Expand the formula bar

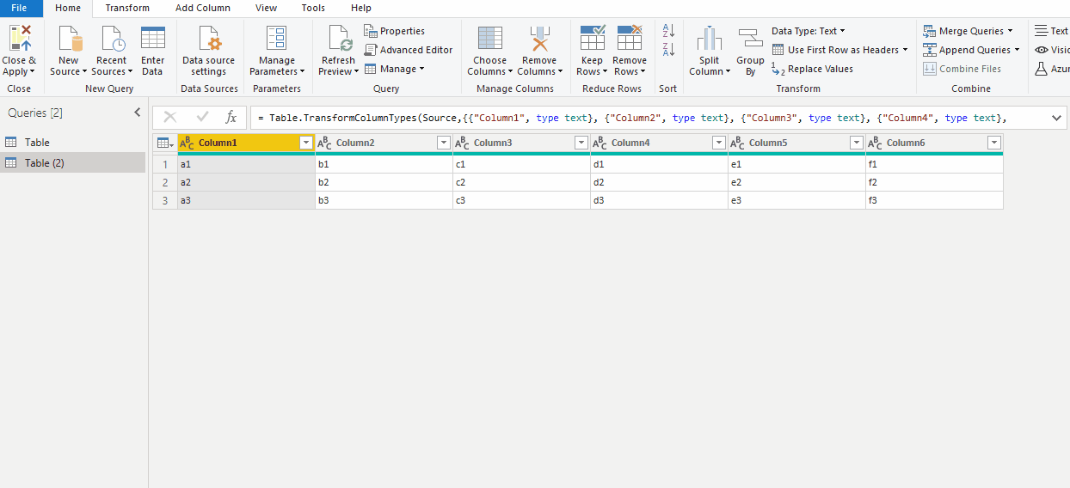[x=1056, y=118]
